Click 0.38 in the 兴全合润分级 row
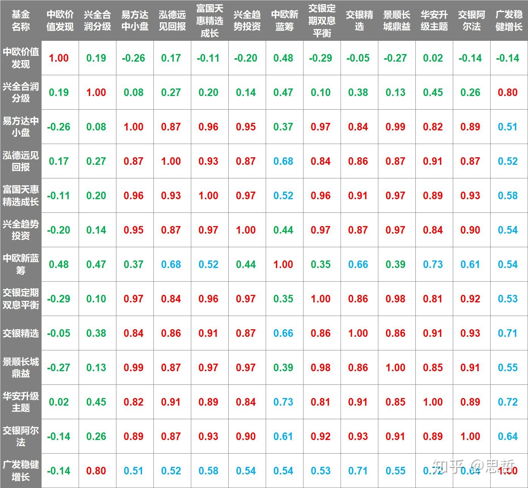Screen dimensions: 528x488 [x=358, y=93]
